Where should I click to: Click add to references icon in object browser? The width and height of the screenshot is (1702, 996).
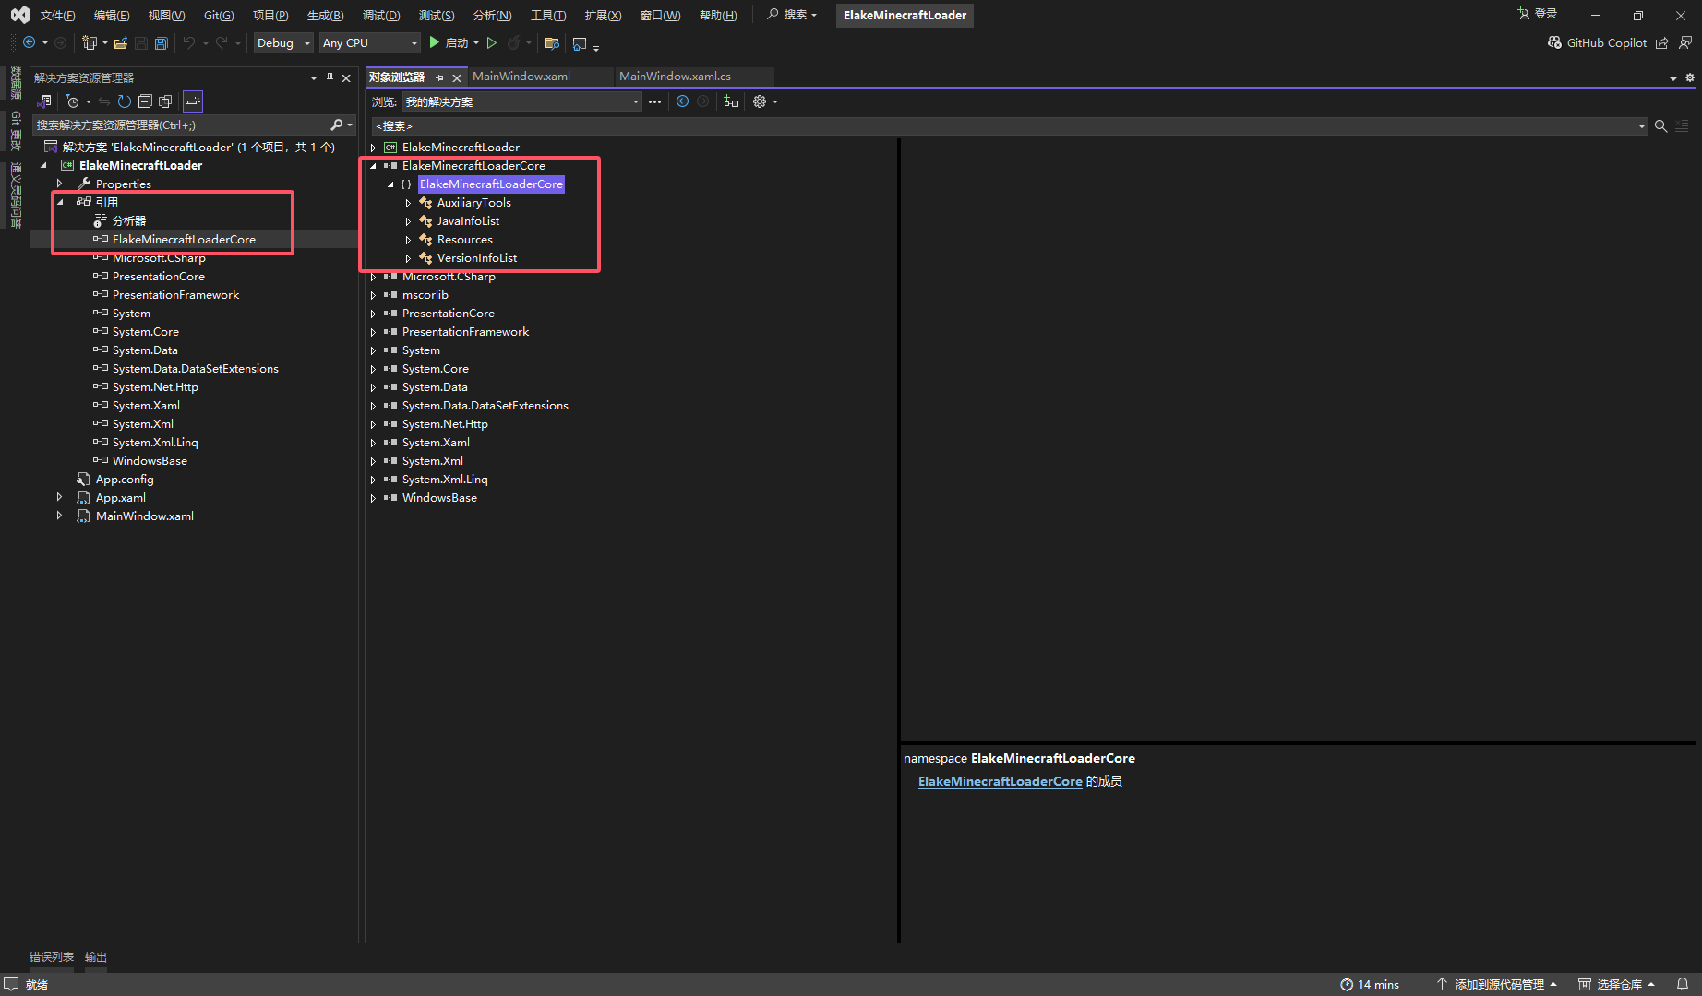731,101
